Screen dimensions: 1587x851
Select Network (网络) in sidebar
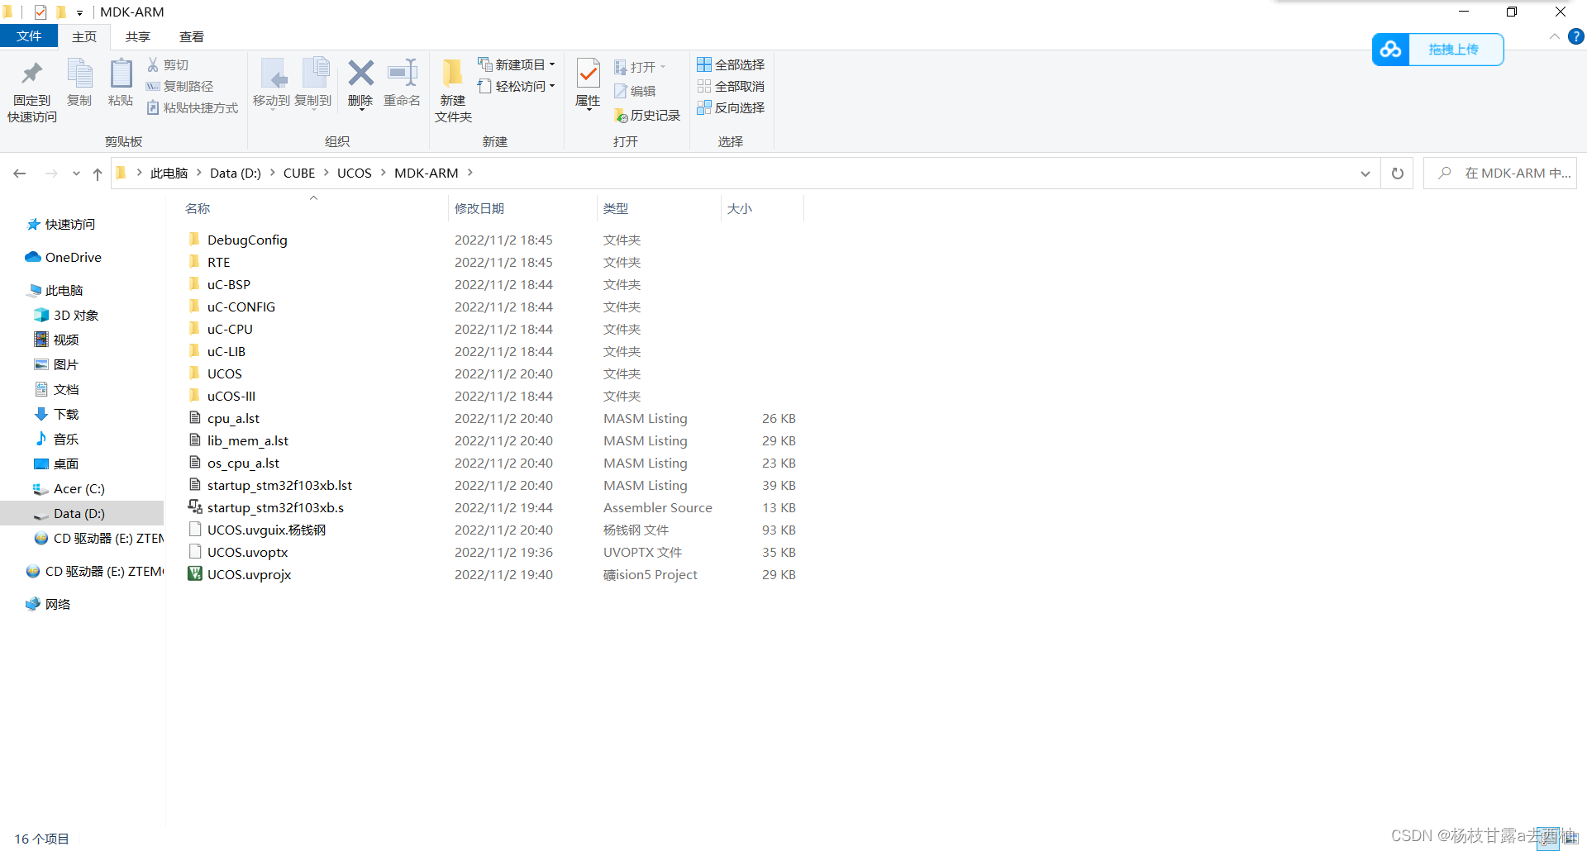pos(49,605)
